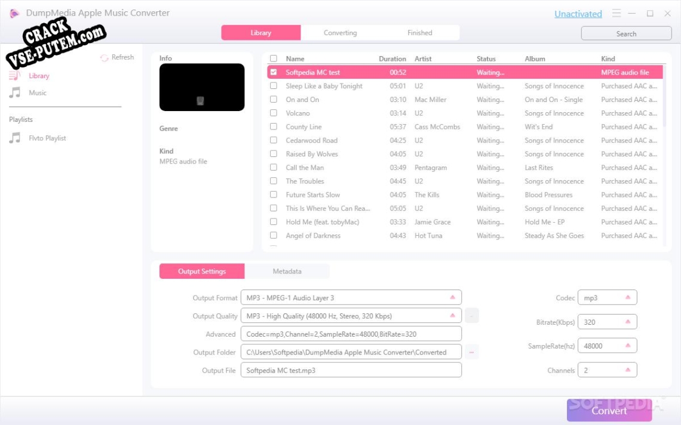This screenshot has width=681, height=425.
Task: Click album Last Rites cell
Action: click(x=539, y=168)
